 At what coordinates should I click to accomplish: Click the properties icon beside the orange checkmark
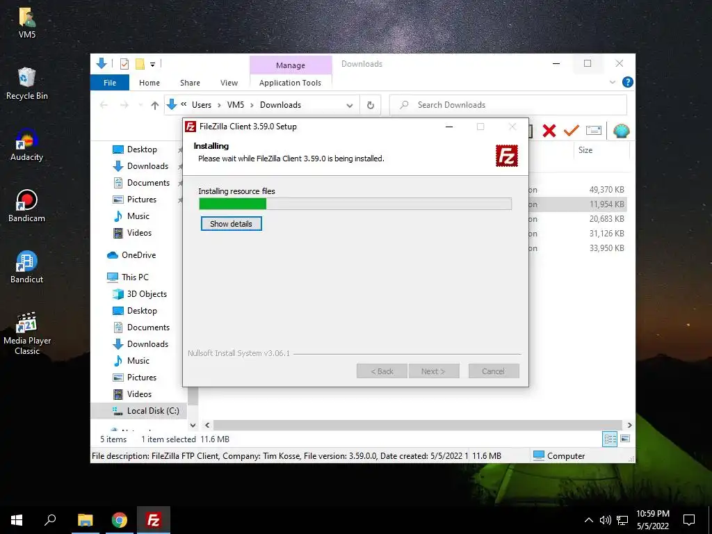[594, 131]
